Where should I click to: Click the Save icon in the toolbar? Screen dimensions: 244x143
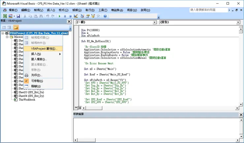(19, 16)
